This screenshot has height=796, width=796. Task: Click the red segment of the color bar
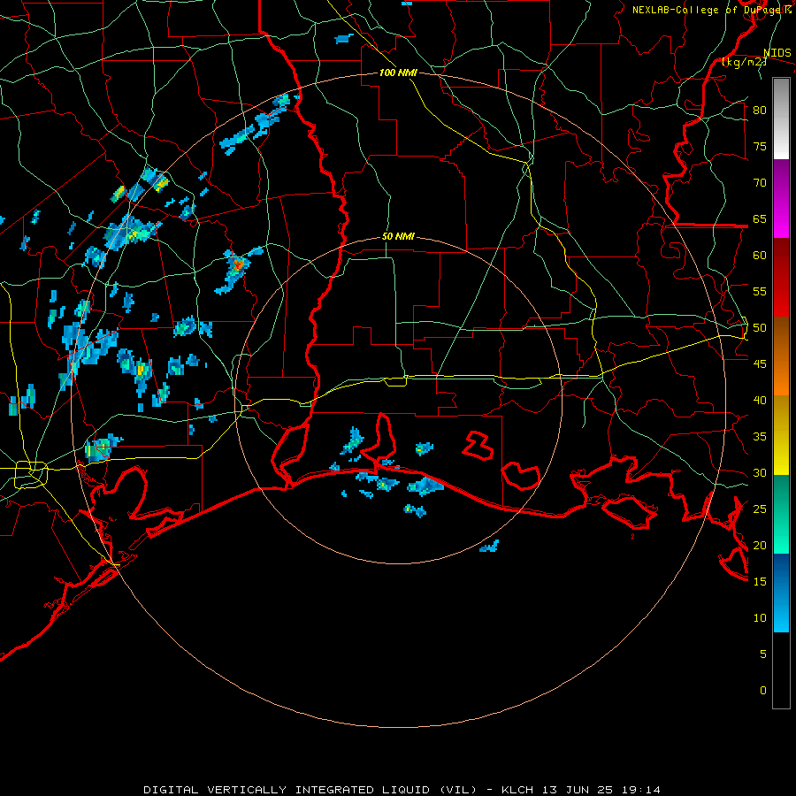click(781, 278)
